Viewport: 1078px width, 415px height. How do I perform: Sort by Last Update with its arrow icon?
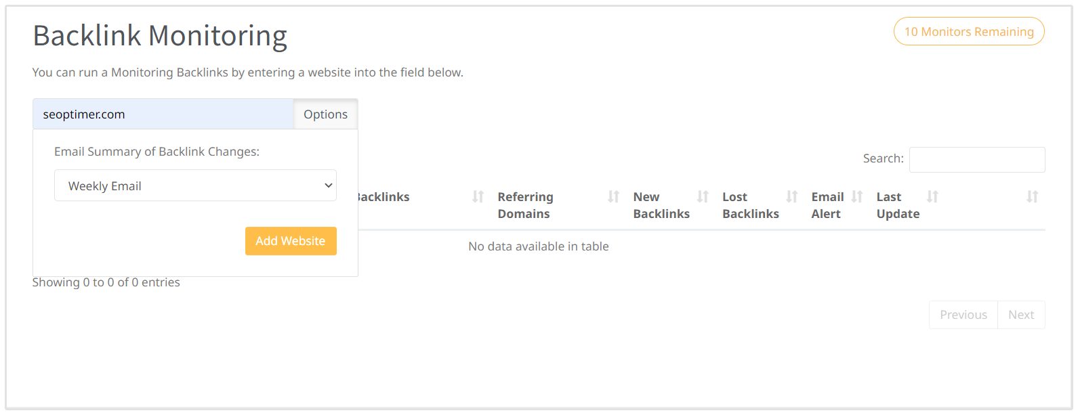(932, 197)
